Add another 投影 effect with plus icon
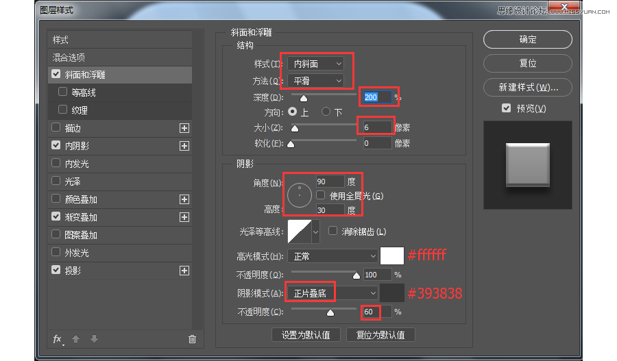Screen dimensions: 617x361 tap(184, 271)
